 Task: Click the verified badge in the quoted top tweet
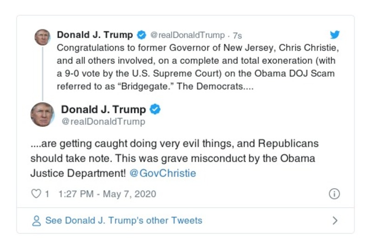(x=141, y=35)
